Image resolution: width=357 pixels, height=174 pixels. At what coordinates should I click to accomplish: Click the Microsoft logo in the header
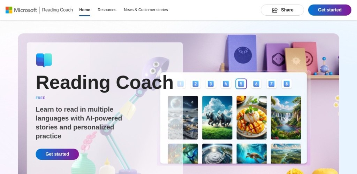(x=21, y=10)
